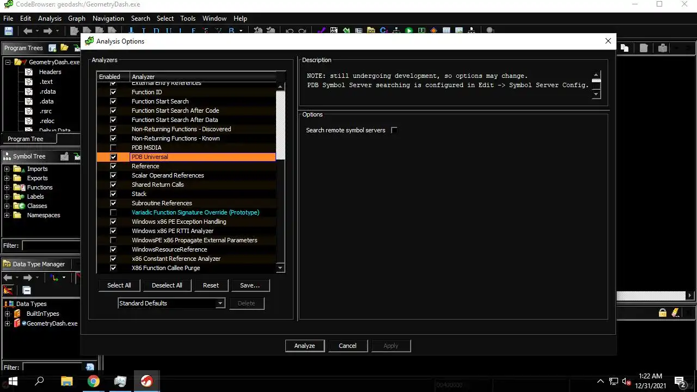Viewport: 697px width, 392px height.
Task: Click the Reset button
Action: click(x=211, y=285)
